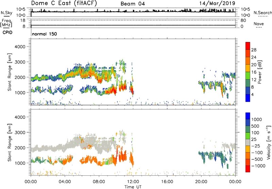Click the 'Nave' legend label

(x=259, y=24)
